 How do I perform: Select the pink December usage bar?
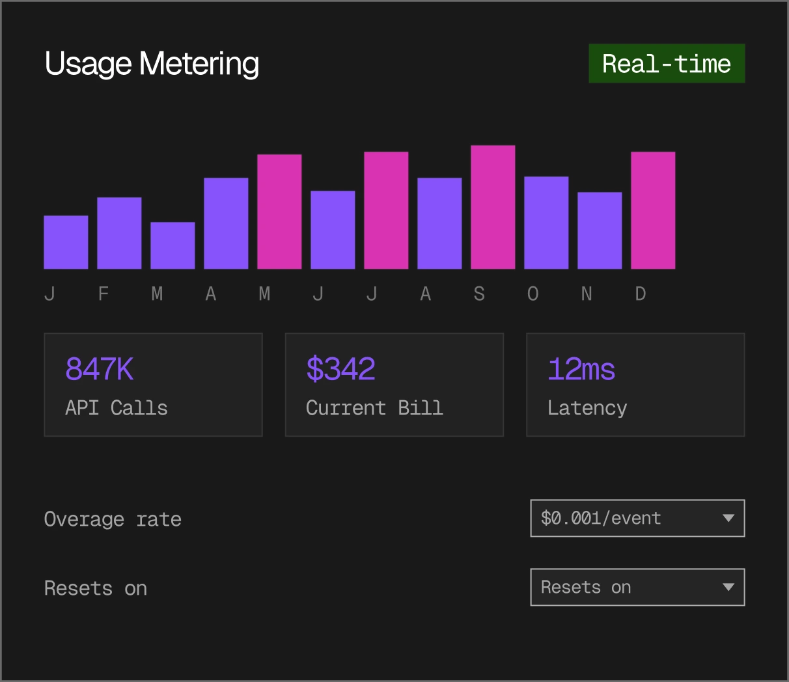coord(653,210)
